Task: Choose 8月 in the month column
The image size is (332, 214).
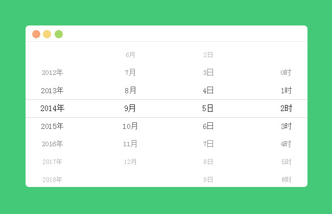Action: tap(130, 91)
